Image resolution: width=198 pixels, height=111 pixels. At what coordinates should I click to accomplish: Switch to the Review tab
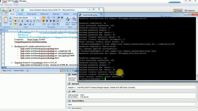pos(66,14)
